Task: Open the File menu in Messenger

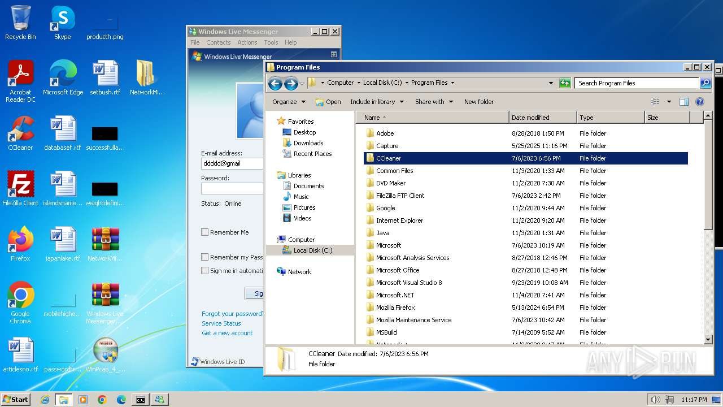Action: [x=195, y=42]
